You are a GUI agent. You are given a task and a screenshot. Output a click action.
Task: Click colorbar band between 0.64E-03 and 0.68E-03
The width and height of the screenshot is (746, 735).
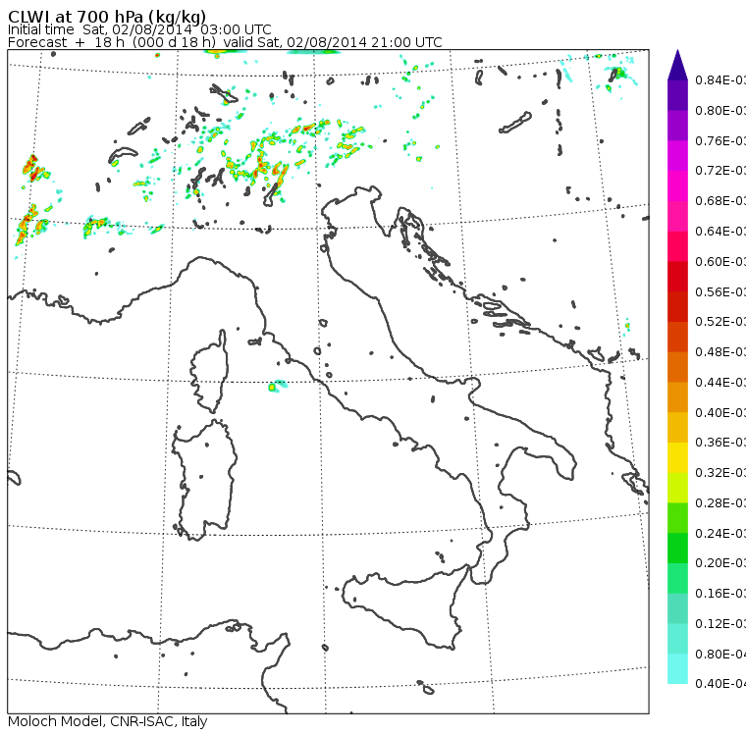coord(677,216)
